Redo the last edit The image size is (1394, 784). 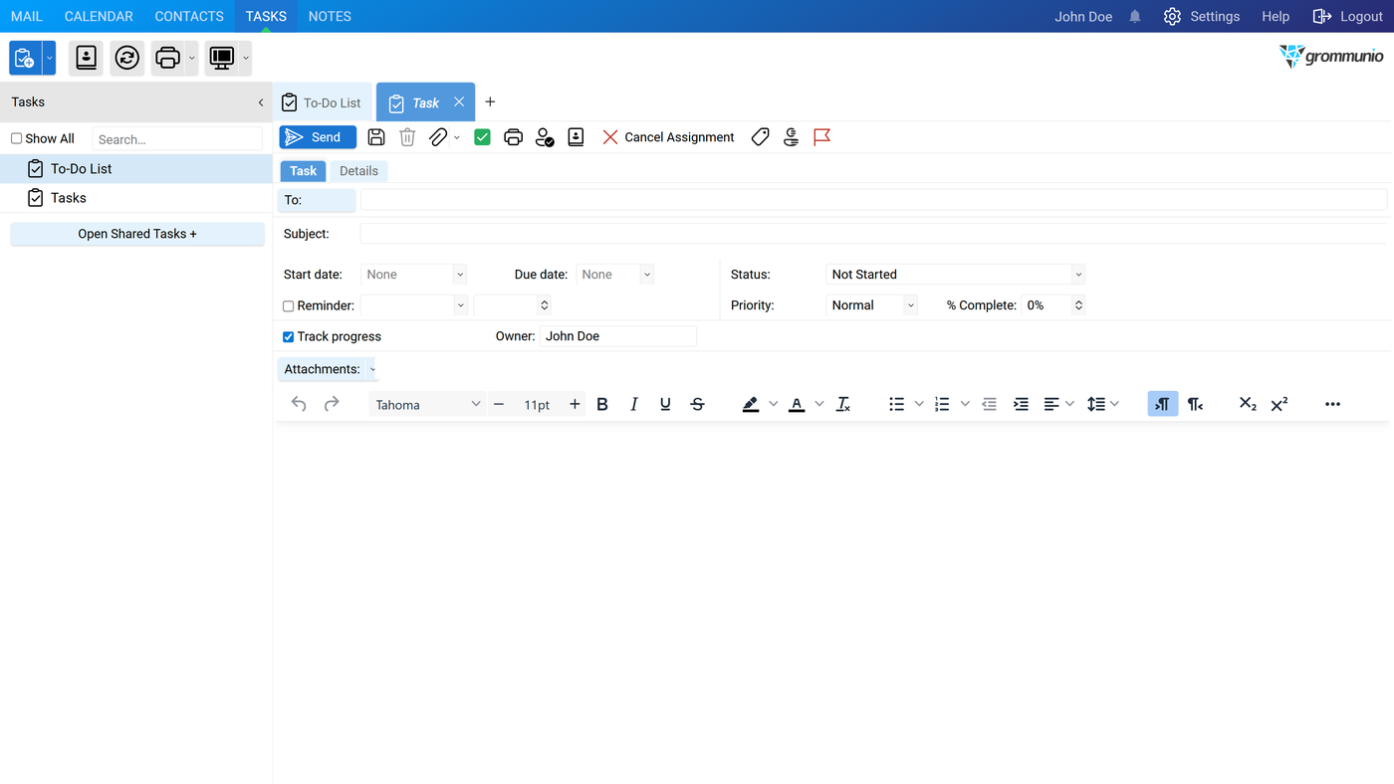[x=332, y=404]
